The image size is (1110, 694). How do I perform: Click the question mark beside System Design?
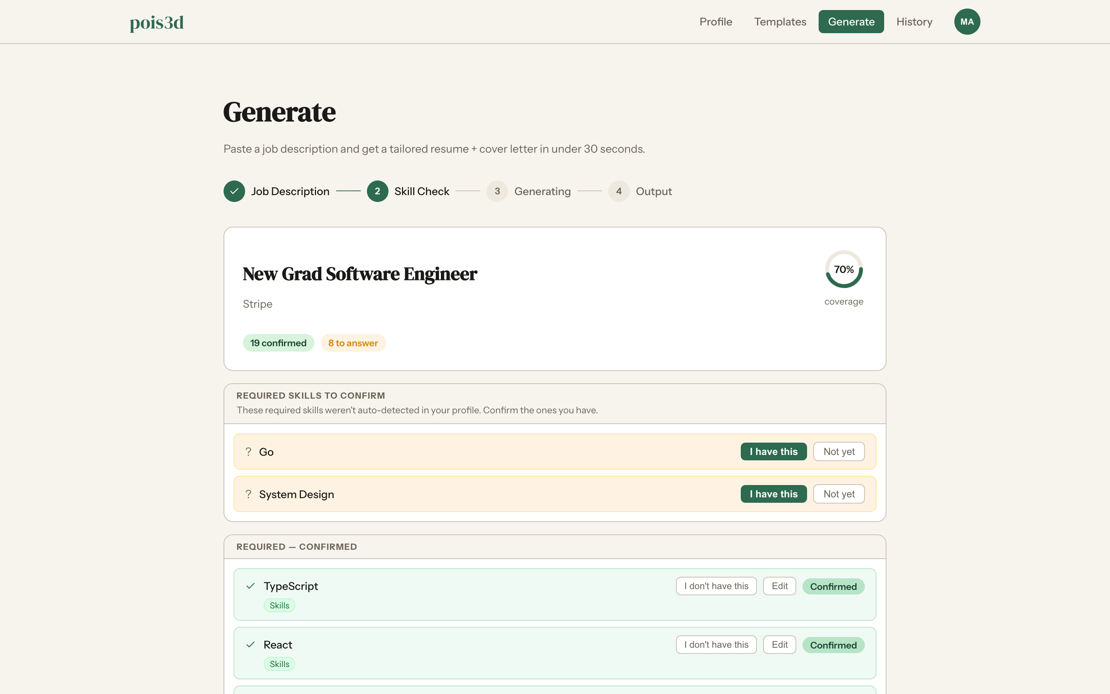(248, 494)
